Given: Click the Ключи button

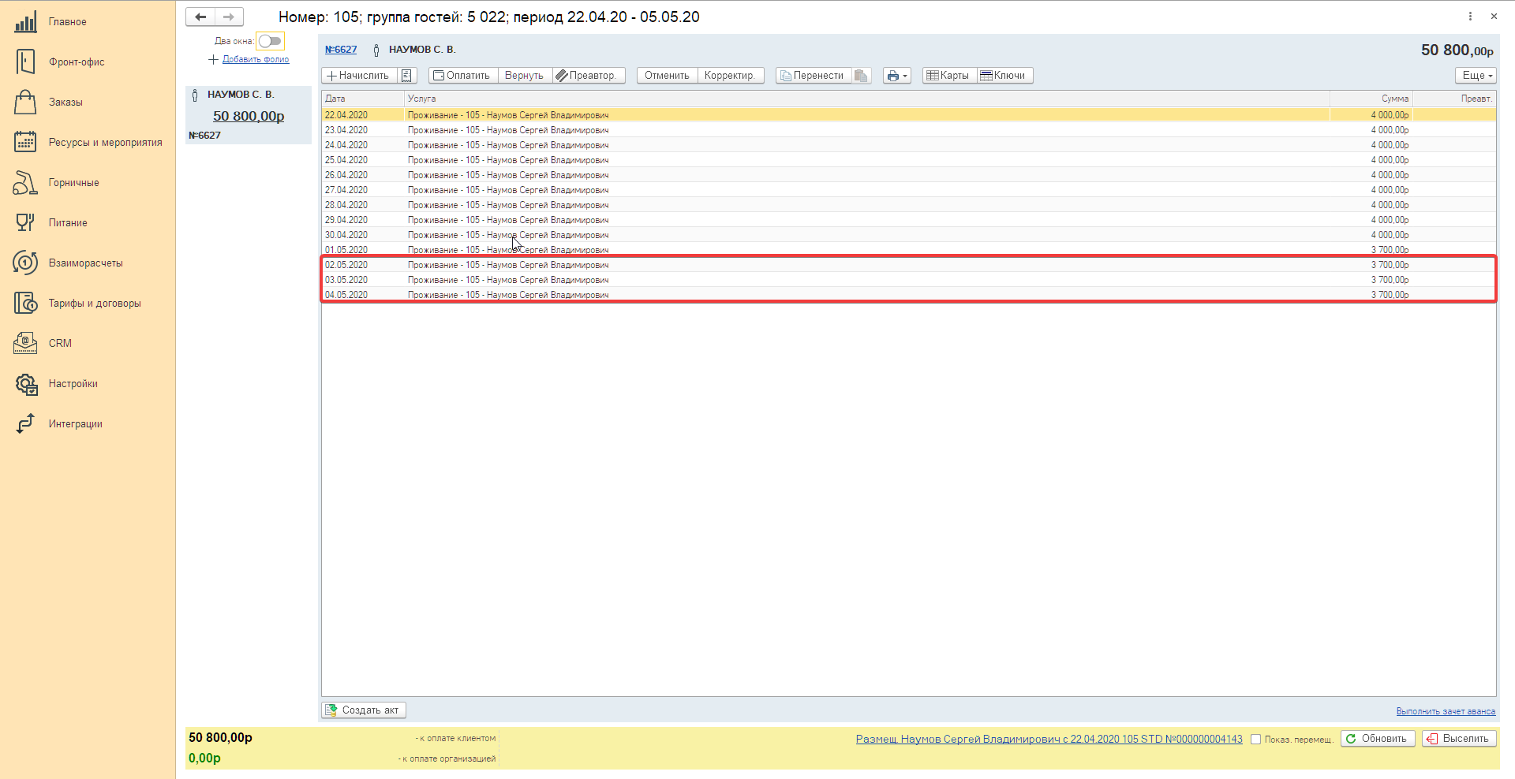Looking at the screenshot, I should coord(1004,76).
